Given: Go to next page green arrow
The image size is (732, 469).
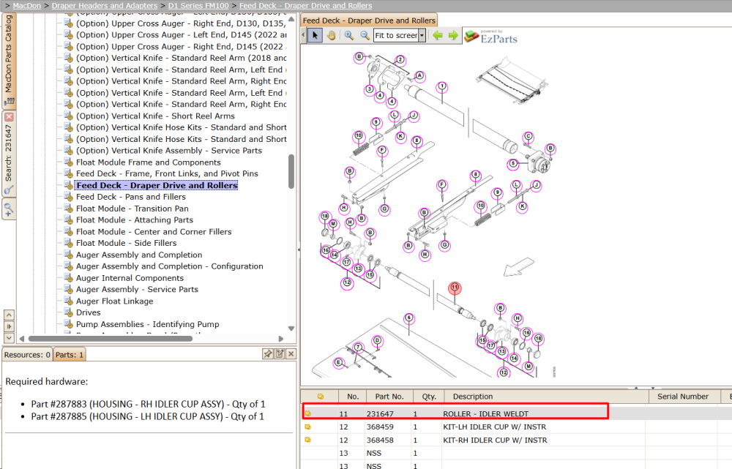Looking at the screenshot, I should [453, 35].
